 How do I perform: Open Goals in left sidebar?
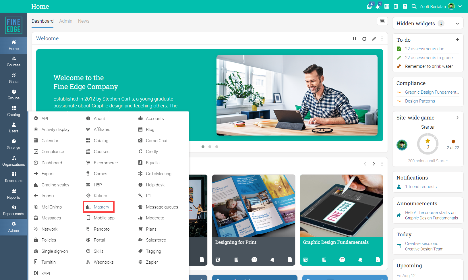coord(13,78)
